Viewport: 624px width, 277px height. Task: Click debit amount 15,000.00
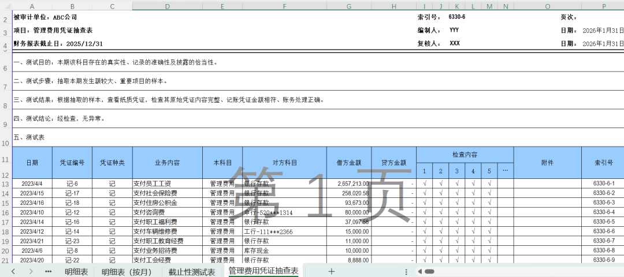pyautogui.click(x=349, y=231)
